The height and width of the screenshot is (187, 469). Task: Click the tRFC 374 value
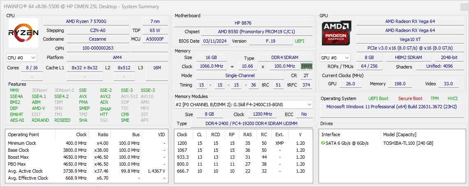coord(306,85)
